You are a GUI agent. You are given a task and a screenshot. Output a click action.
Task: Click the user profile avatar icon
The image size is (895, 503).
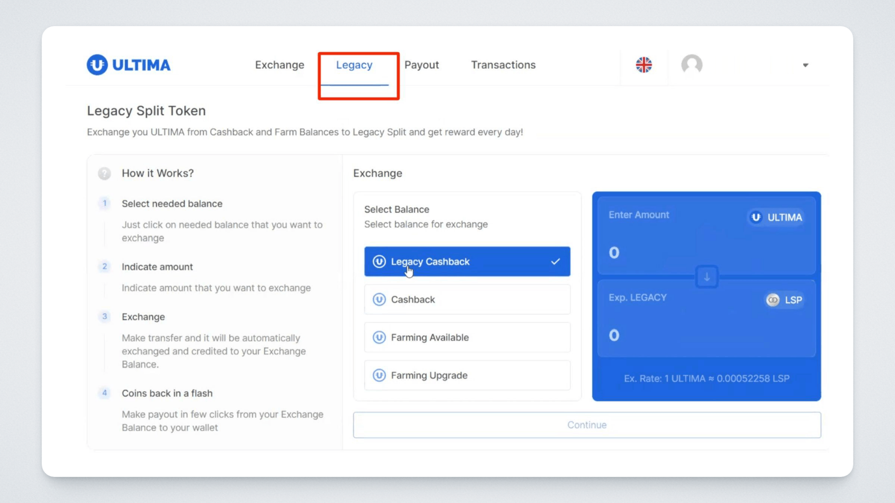point(692,65)
